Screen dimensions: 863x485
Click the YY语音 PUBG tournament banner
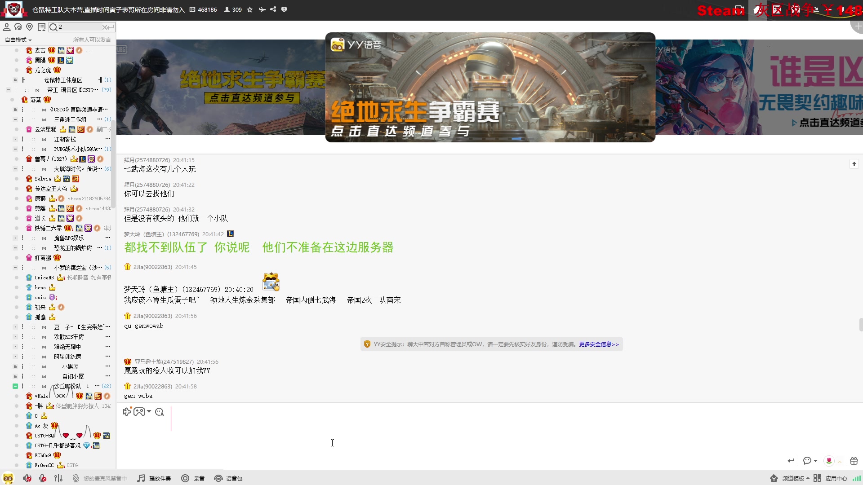[490, 87]
